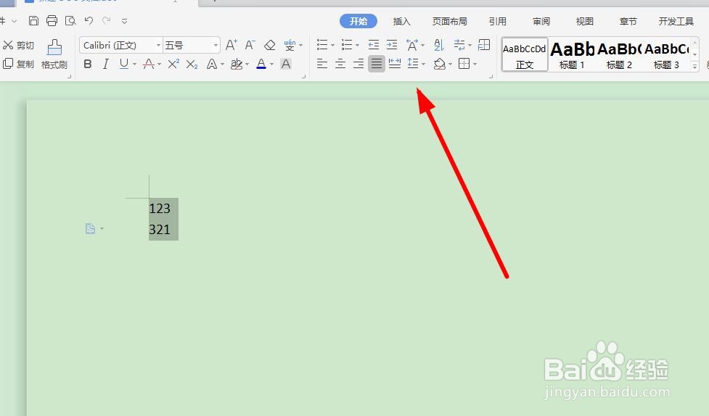The height and width of the screenshot is (416, 709).
Task: Toggle strikethrough text icon
Action: (x=149, y=64)
